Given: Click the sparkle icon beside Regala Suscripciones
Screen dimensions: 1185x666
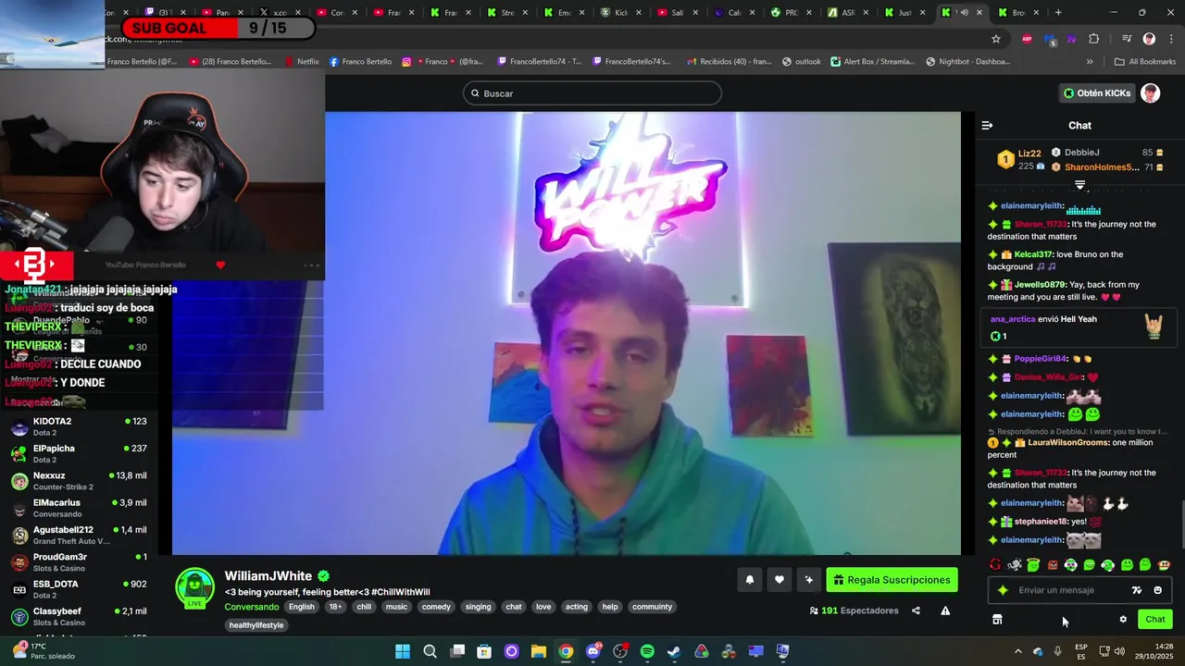Looking at the screenshot, I should (x=809, y=580).
